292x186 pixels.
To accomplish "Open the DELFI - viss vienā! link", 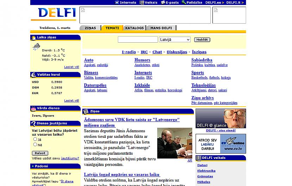I will click(x=221, y=130).
